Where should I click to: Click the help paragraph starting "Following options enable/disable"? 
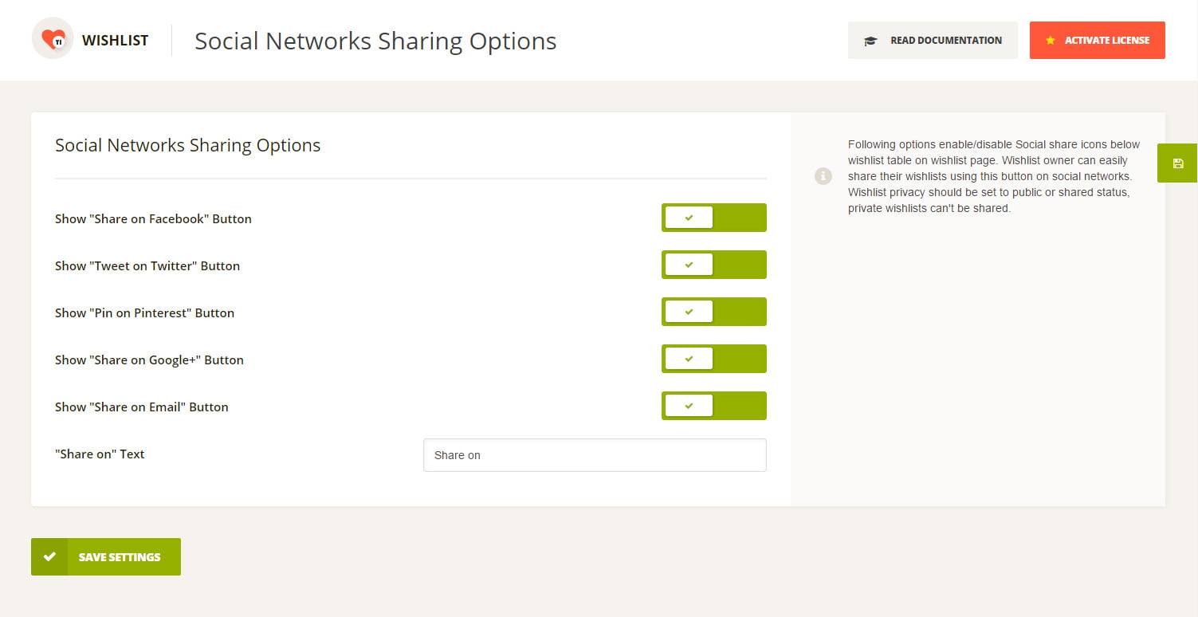click(994, 176)
